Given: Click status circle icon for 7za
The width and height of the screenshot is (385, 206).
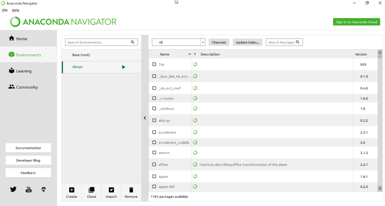Looking at the screenshot, I should click(x=195, y=65).
